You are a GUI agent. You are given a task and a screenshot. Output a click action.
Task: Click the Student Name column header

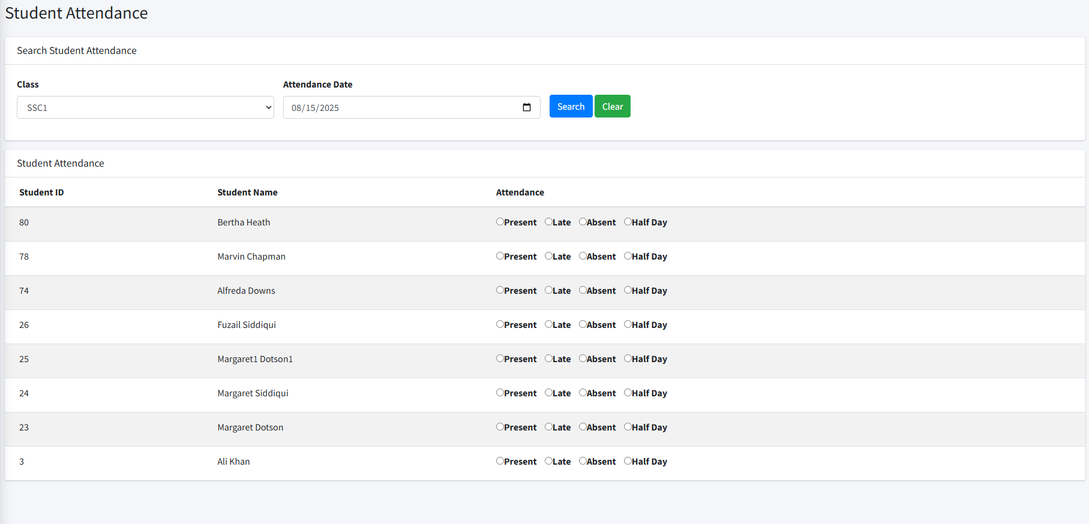tap(247, 192)
